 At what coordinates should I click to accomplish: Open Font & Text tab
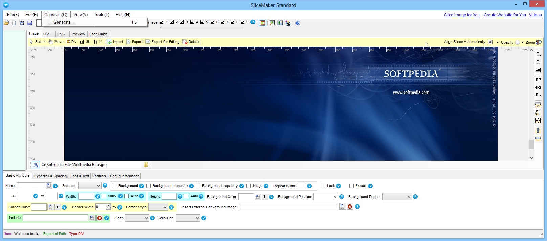80,176
